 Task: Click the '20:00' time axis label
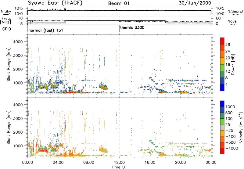[x=181, y=163]
